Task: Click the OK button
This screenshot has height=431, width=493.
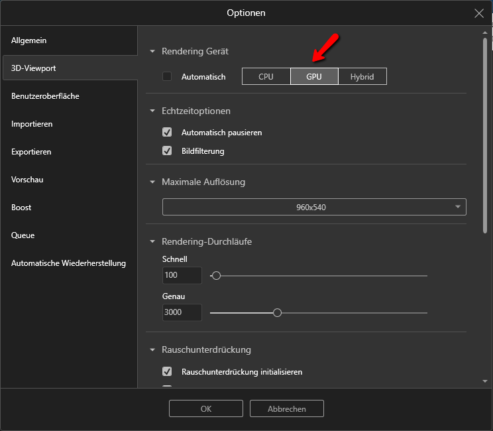Action: click(206, 409)
